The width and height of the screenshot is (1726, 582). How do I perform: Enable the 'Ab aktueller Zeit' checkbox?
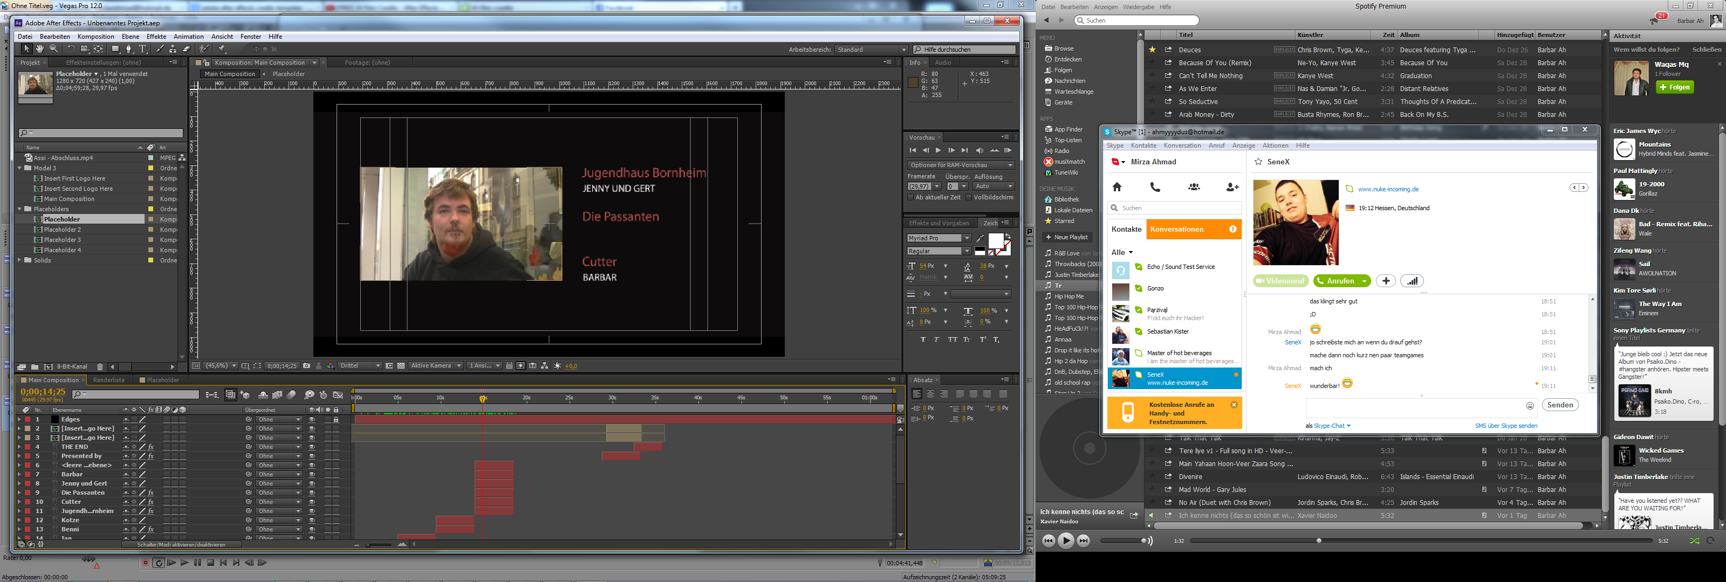[x=910, y=198]
